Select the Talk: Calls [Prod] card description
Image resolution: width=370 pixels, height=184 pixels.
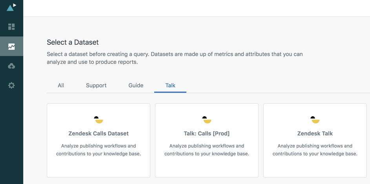point(207,150)
